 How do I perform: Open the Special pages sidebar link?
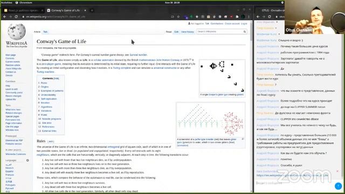coord(12,116)
